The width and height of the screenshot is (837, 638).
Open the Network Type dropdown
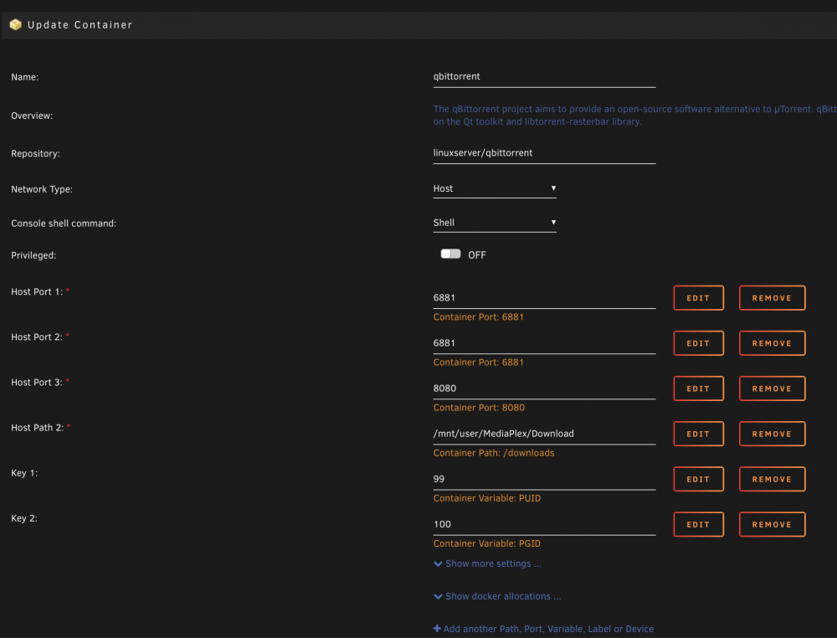[x=495, y=188]
